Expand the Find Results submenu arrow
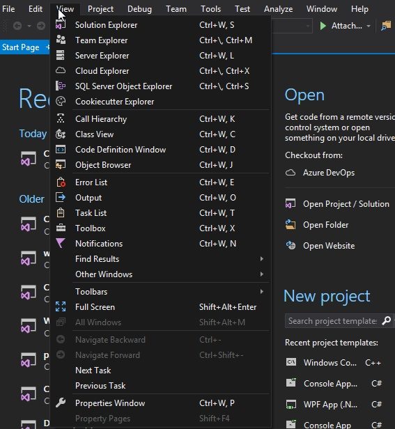 [262, 259]
